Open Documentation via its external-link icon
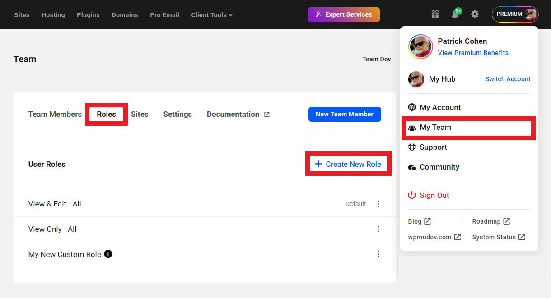Screen dimensions: 551x298 267,114
